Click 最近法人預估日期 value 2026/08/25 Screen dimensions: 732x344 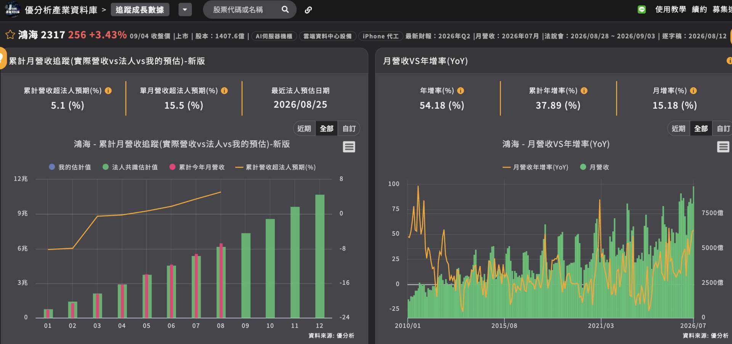tap(300, 104)
